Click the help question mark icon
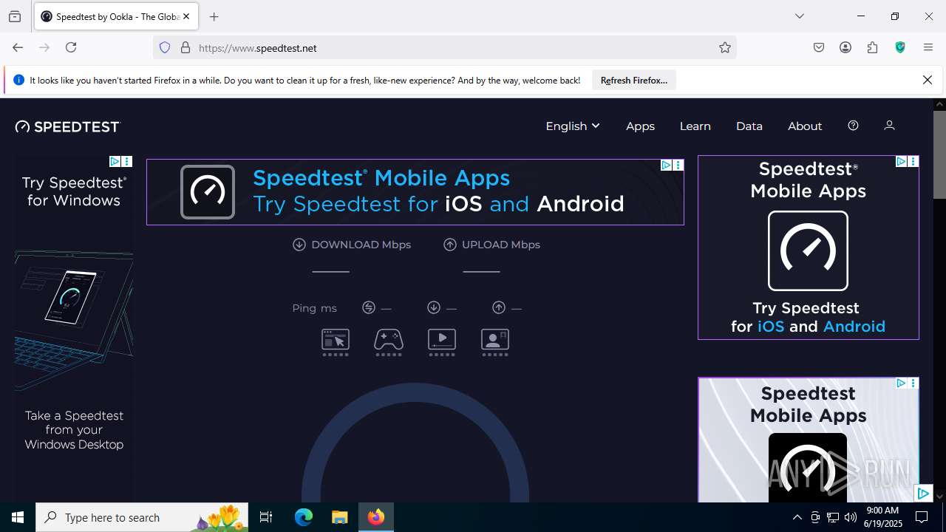Image resolution: width=946 pixels, height=532 pixels. pyautogui.click(x=853, y=126)
